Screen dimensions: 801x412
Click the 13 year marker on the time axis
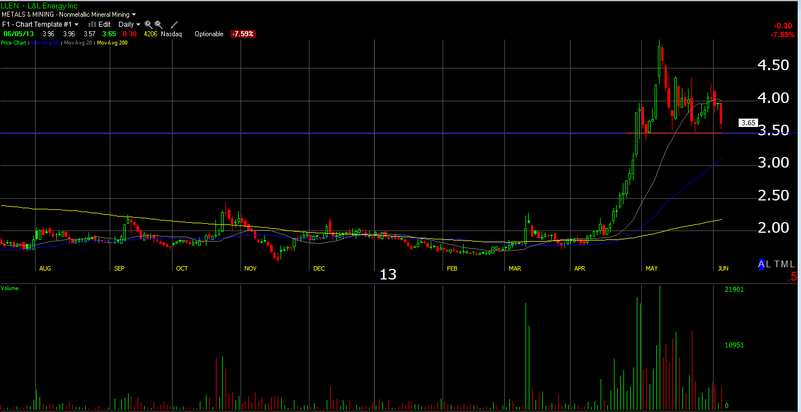388,274
